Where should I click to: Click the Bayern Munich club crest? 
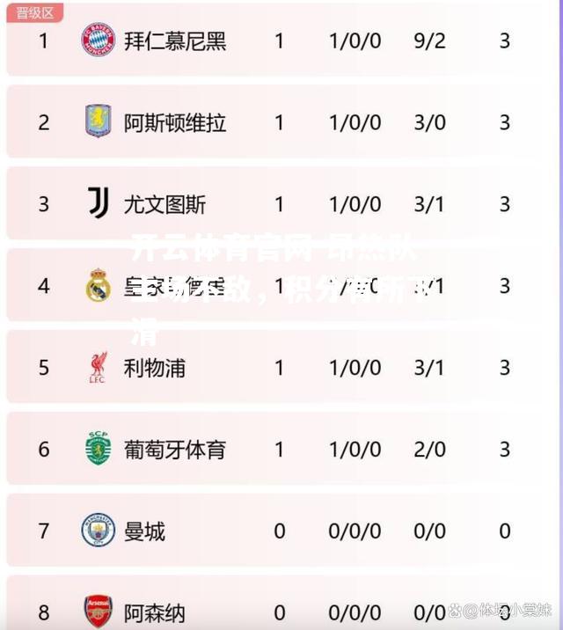98,40
